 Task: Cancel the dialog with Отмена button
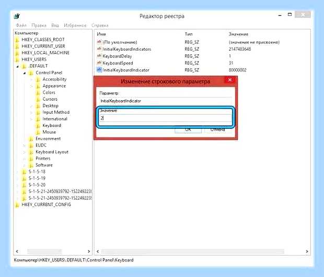[218, 130]
